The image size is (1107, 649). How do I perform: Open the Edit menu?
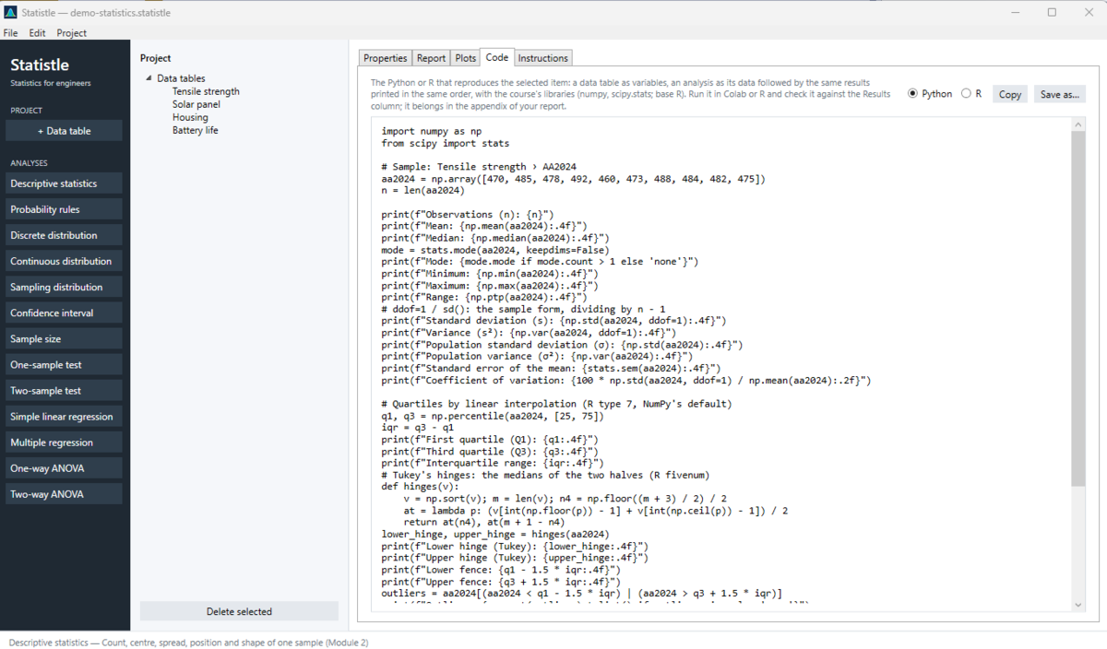tap(37, 33)
